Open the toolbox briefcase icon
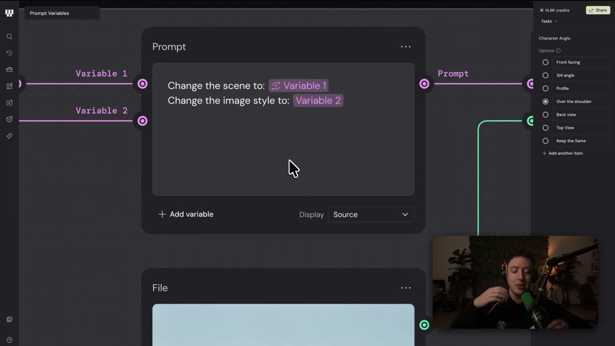Image resolution: width=615 pixels, height=346 pixels. point(9,70)
